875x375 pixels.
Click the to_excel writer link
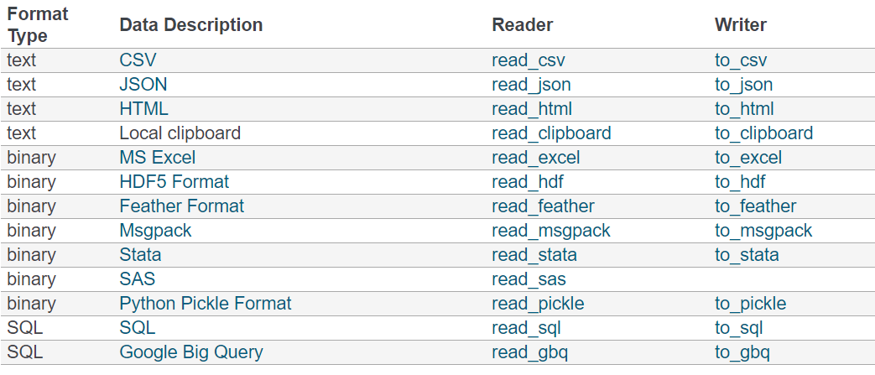click(748, 158)
